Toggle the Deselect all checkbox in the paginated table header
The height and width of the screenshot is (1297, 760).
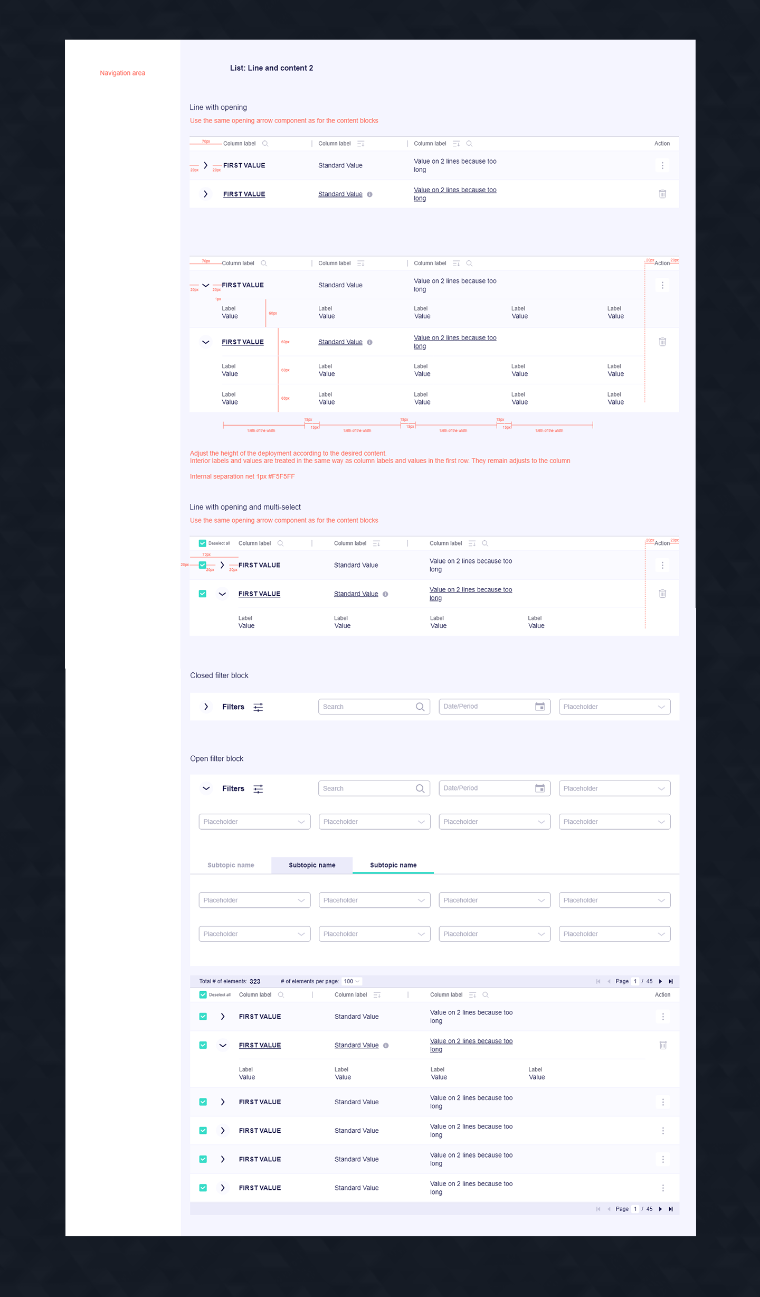coord(203,995)
